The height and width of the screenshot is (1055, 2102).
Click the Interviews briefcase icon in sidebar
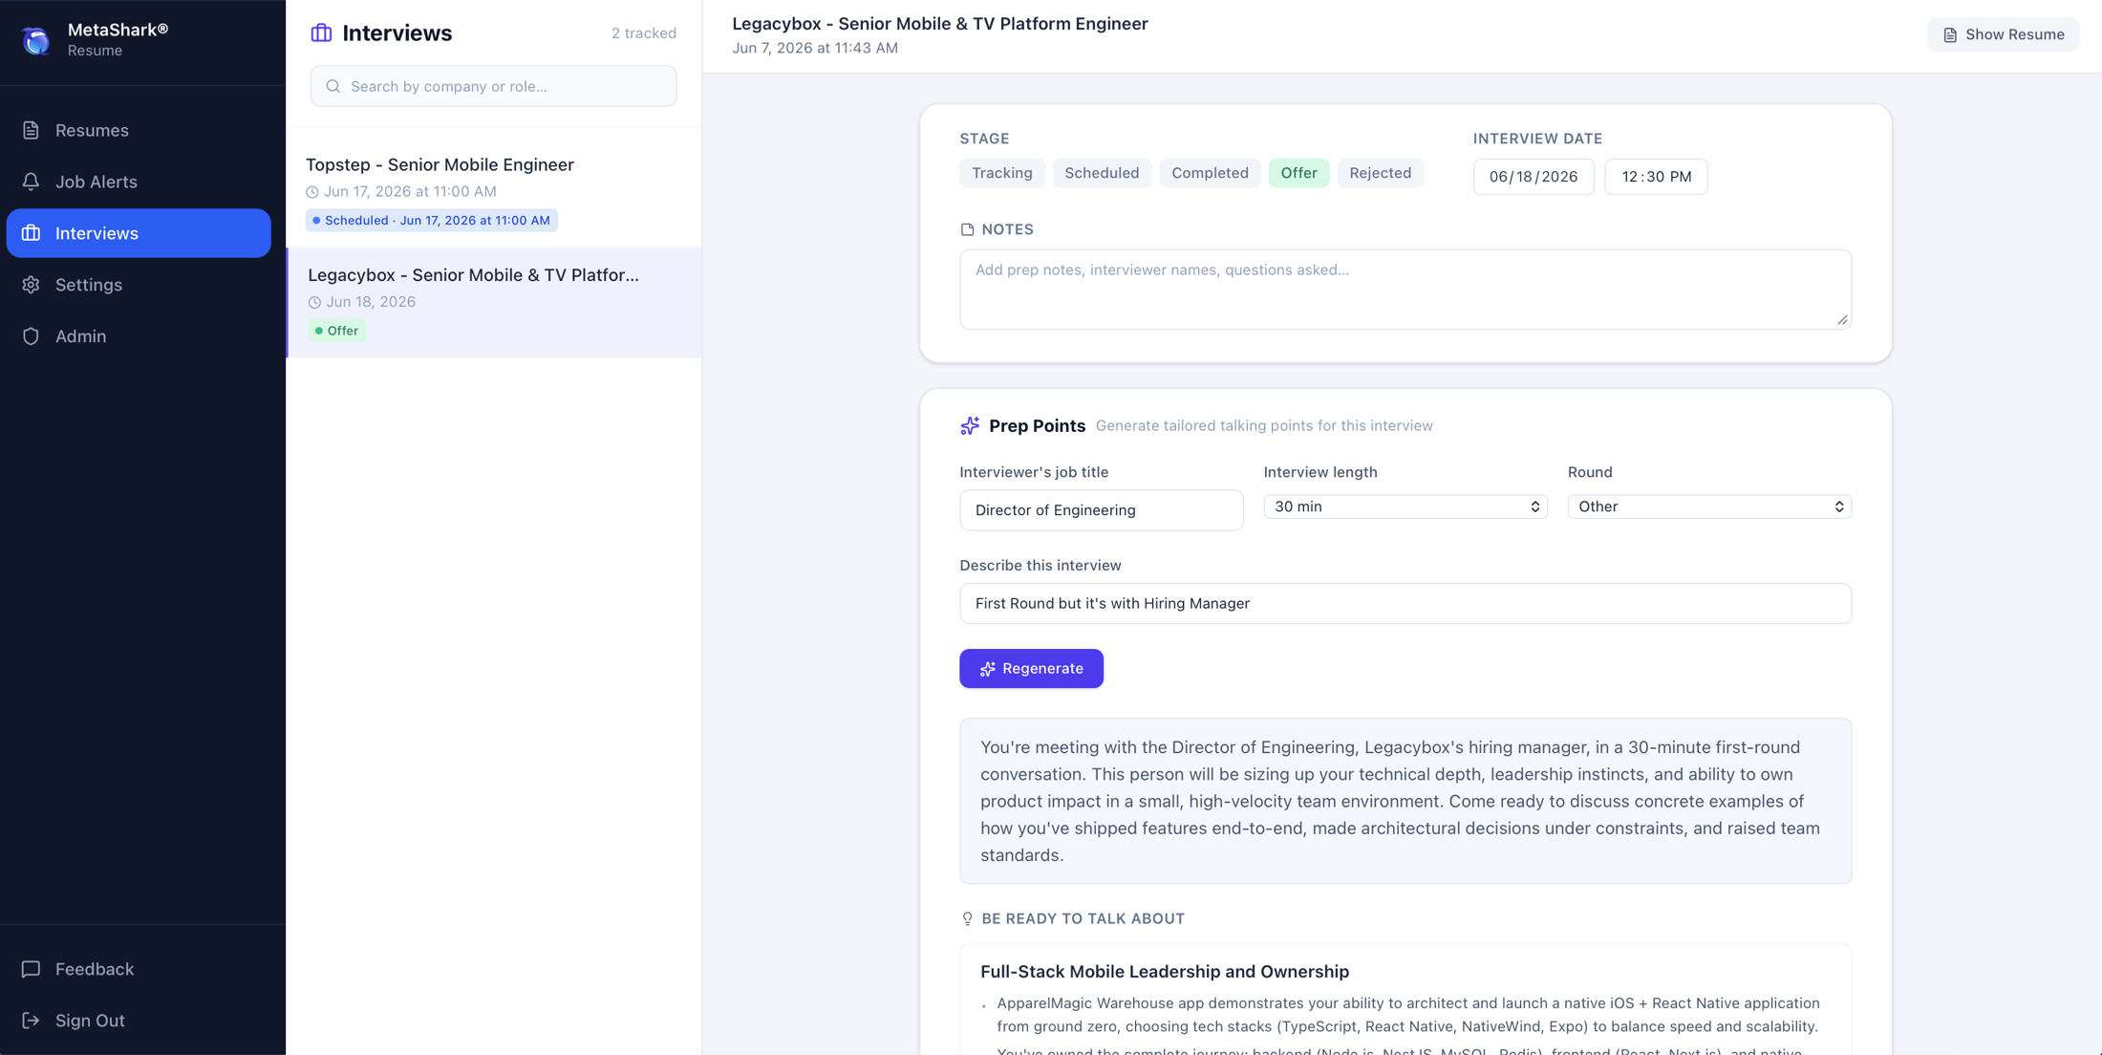coord(31,233)
